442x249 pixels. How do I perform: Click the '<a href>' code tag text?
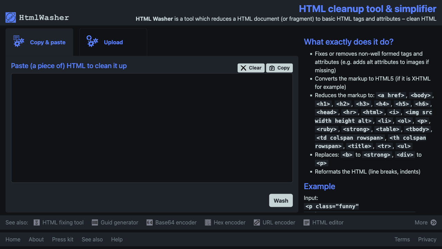pos(391,95)
